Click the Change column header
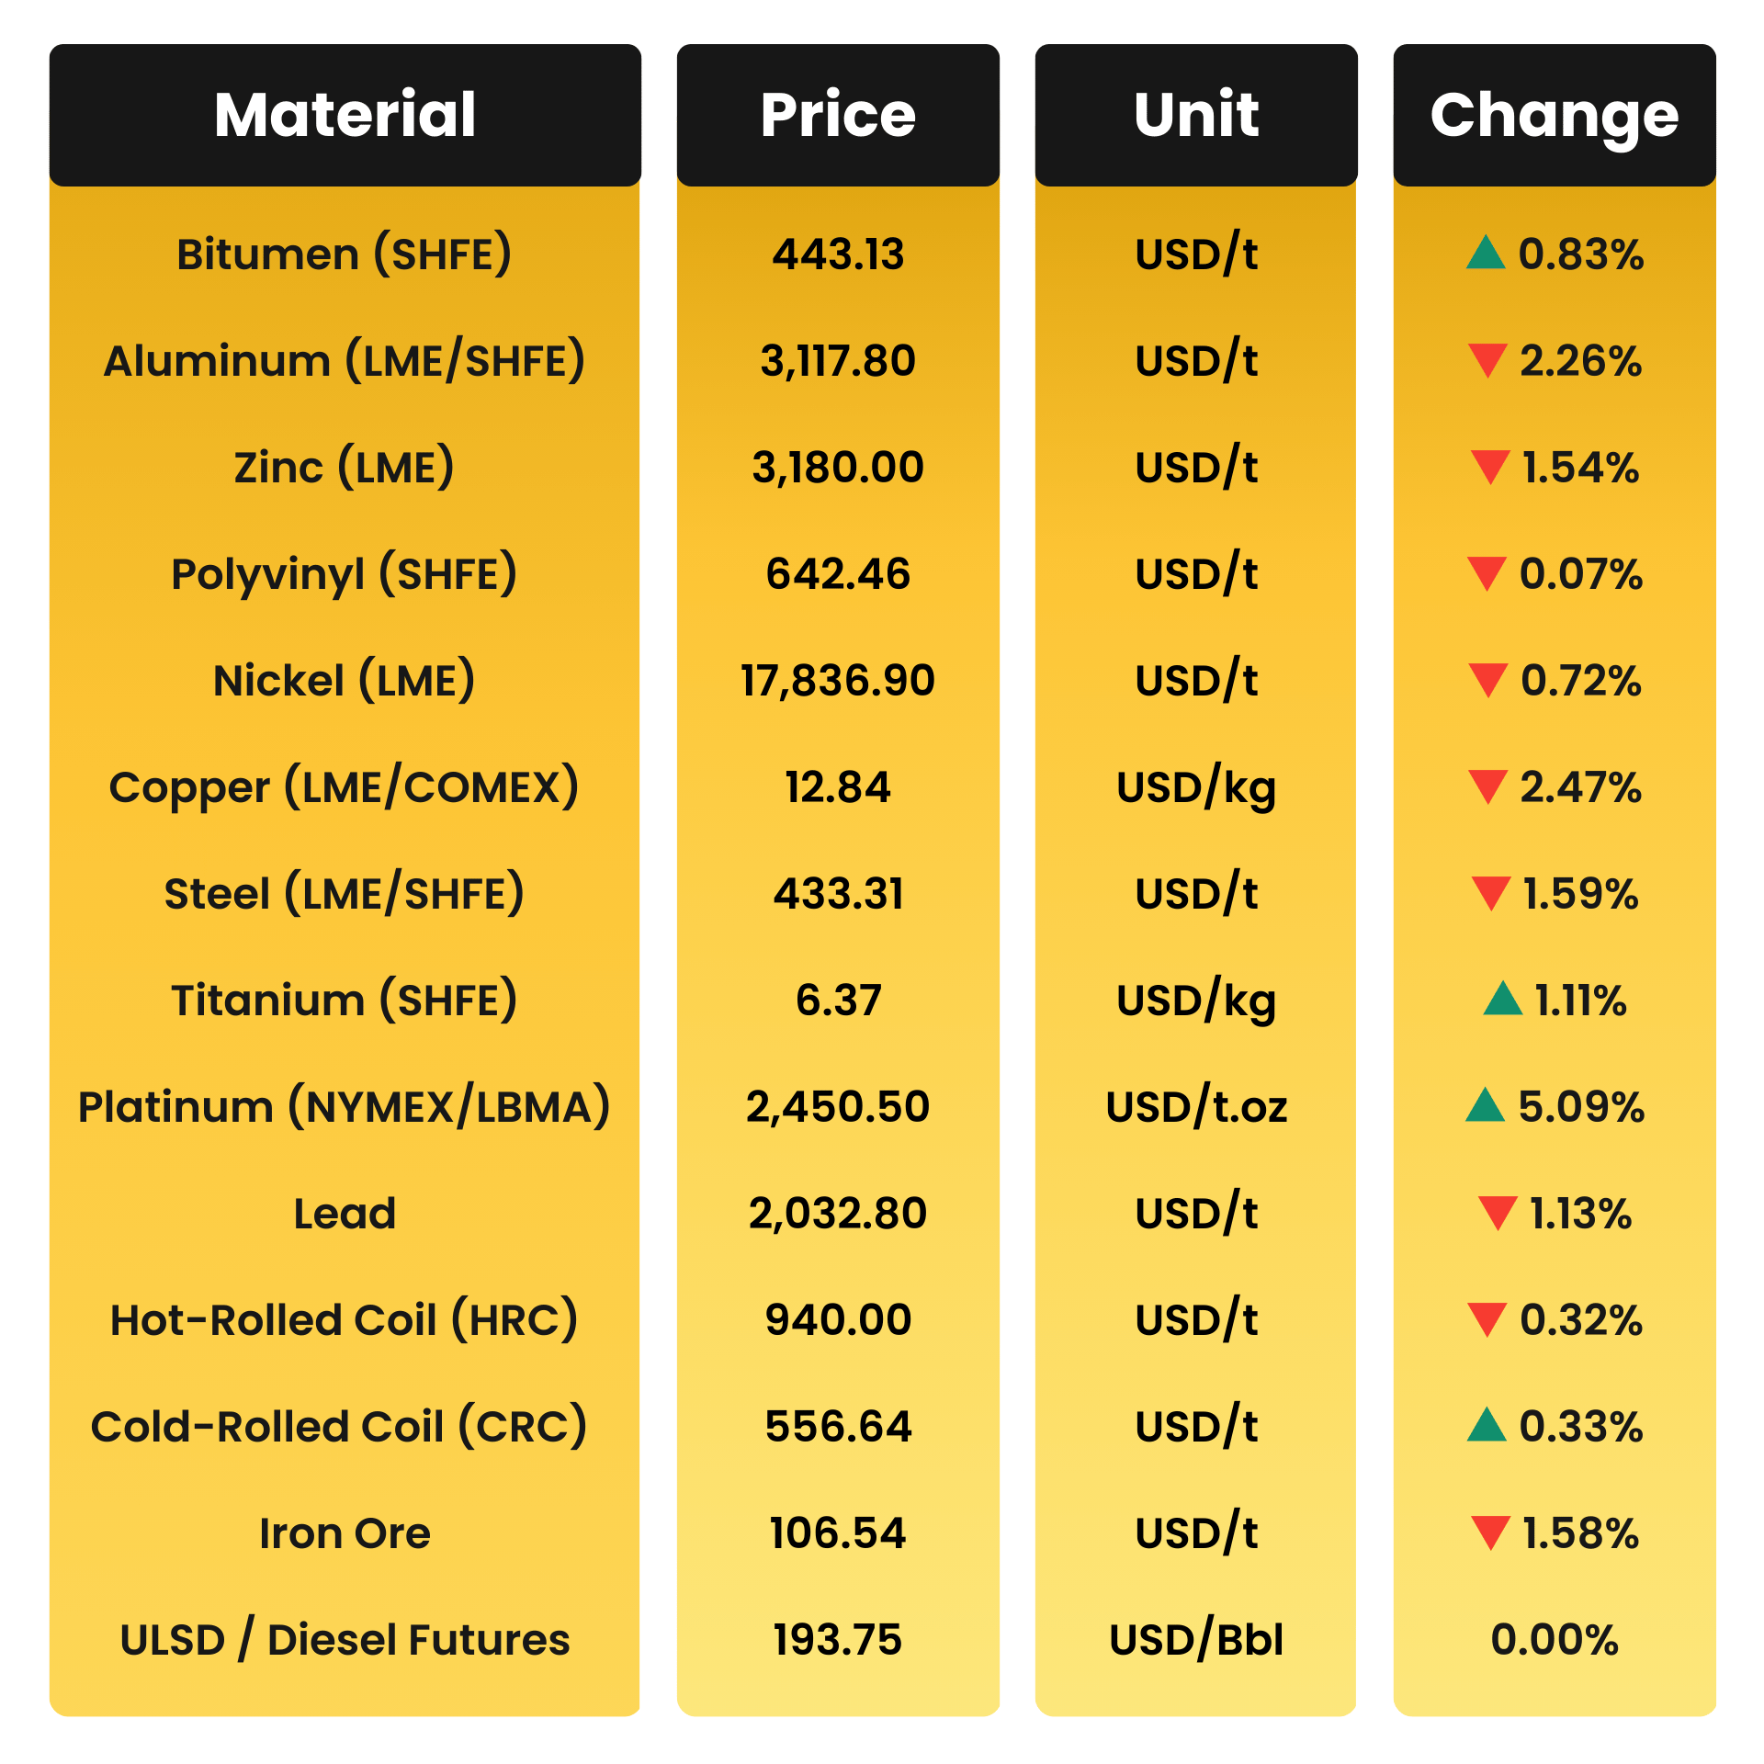 point(1555,115)
